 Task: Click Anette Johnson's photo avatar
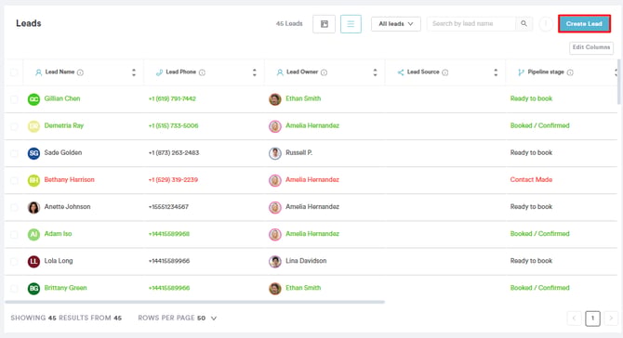tap(33, 207)
